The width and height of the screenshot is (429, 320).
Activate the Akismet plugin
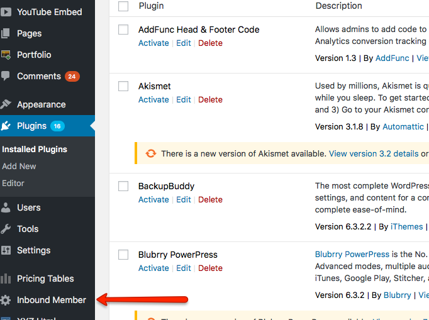click(153, 99)
